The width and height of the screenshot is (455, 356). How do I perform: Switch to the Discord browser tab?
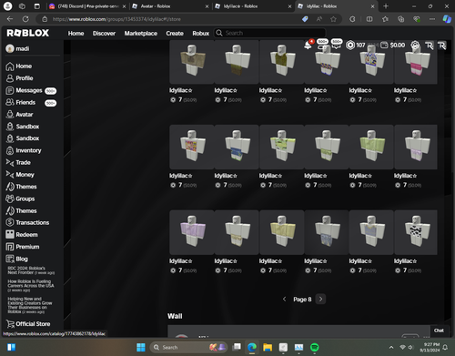(x=88, y=6)
